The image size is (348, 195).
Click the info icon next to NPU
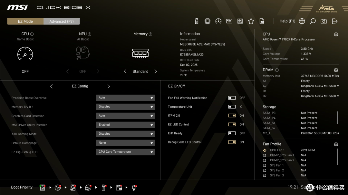click(90, 34)
